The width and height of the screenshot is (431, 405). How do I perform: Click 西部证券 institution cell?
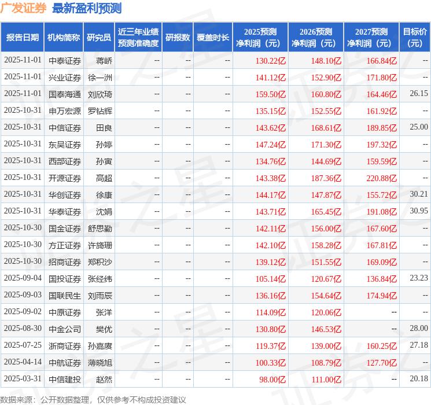pos(65,161)
